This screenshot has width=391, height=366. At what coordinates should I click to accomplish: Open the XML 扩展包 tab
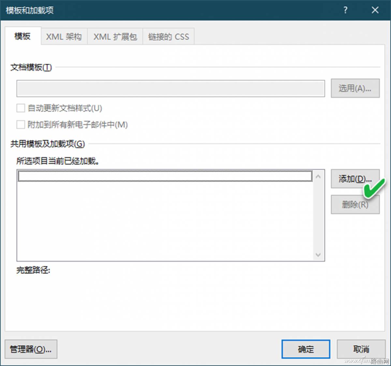[x=115, y=36]
